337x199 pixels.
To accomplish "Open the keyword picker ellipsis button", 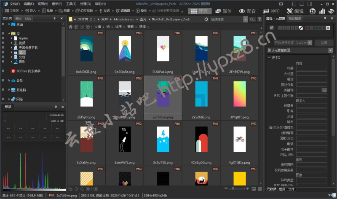I will point(324,90).
